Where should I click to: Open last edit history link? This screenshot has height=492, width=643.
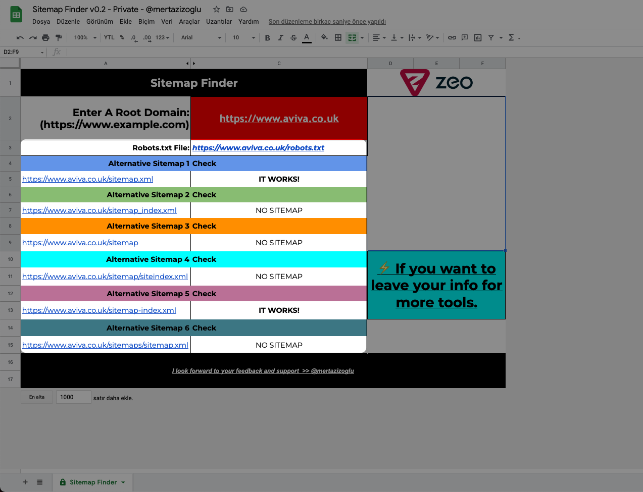tap(327, 22)
